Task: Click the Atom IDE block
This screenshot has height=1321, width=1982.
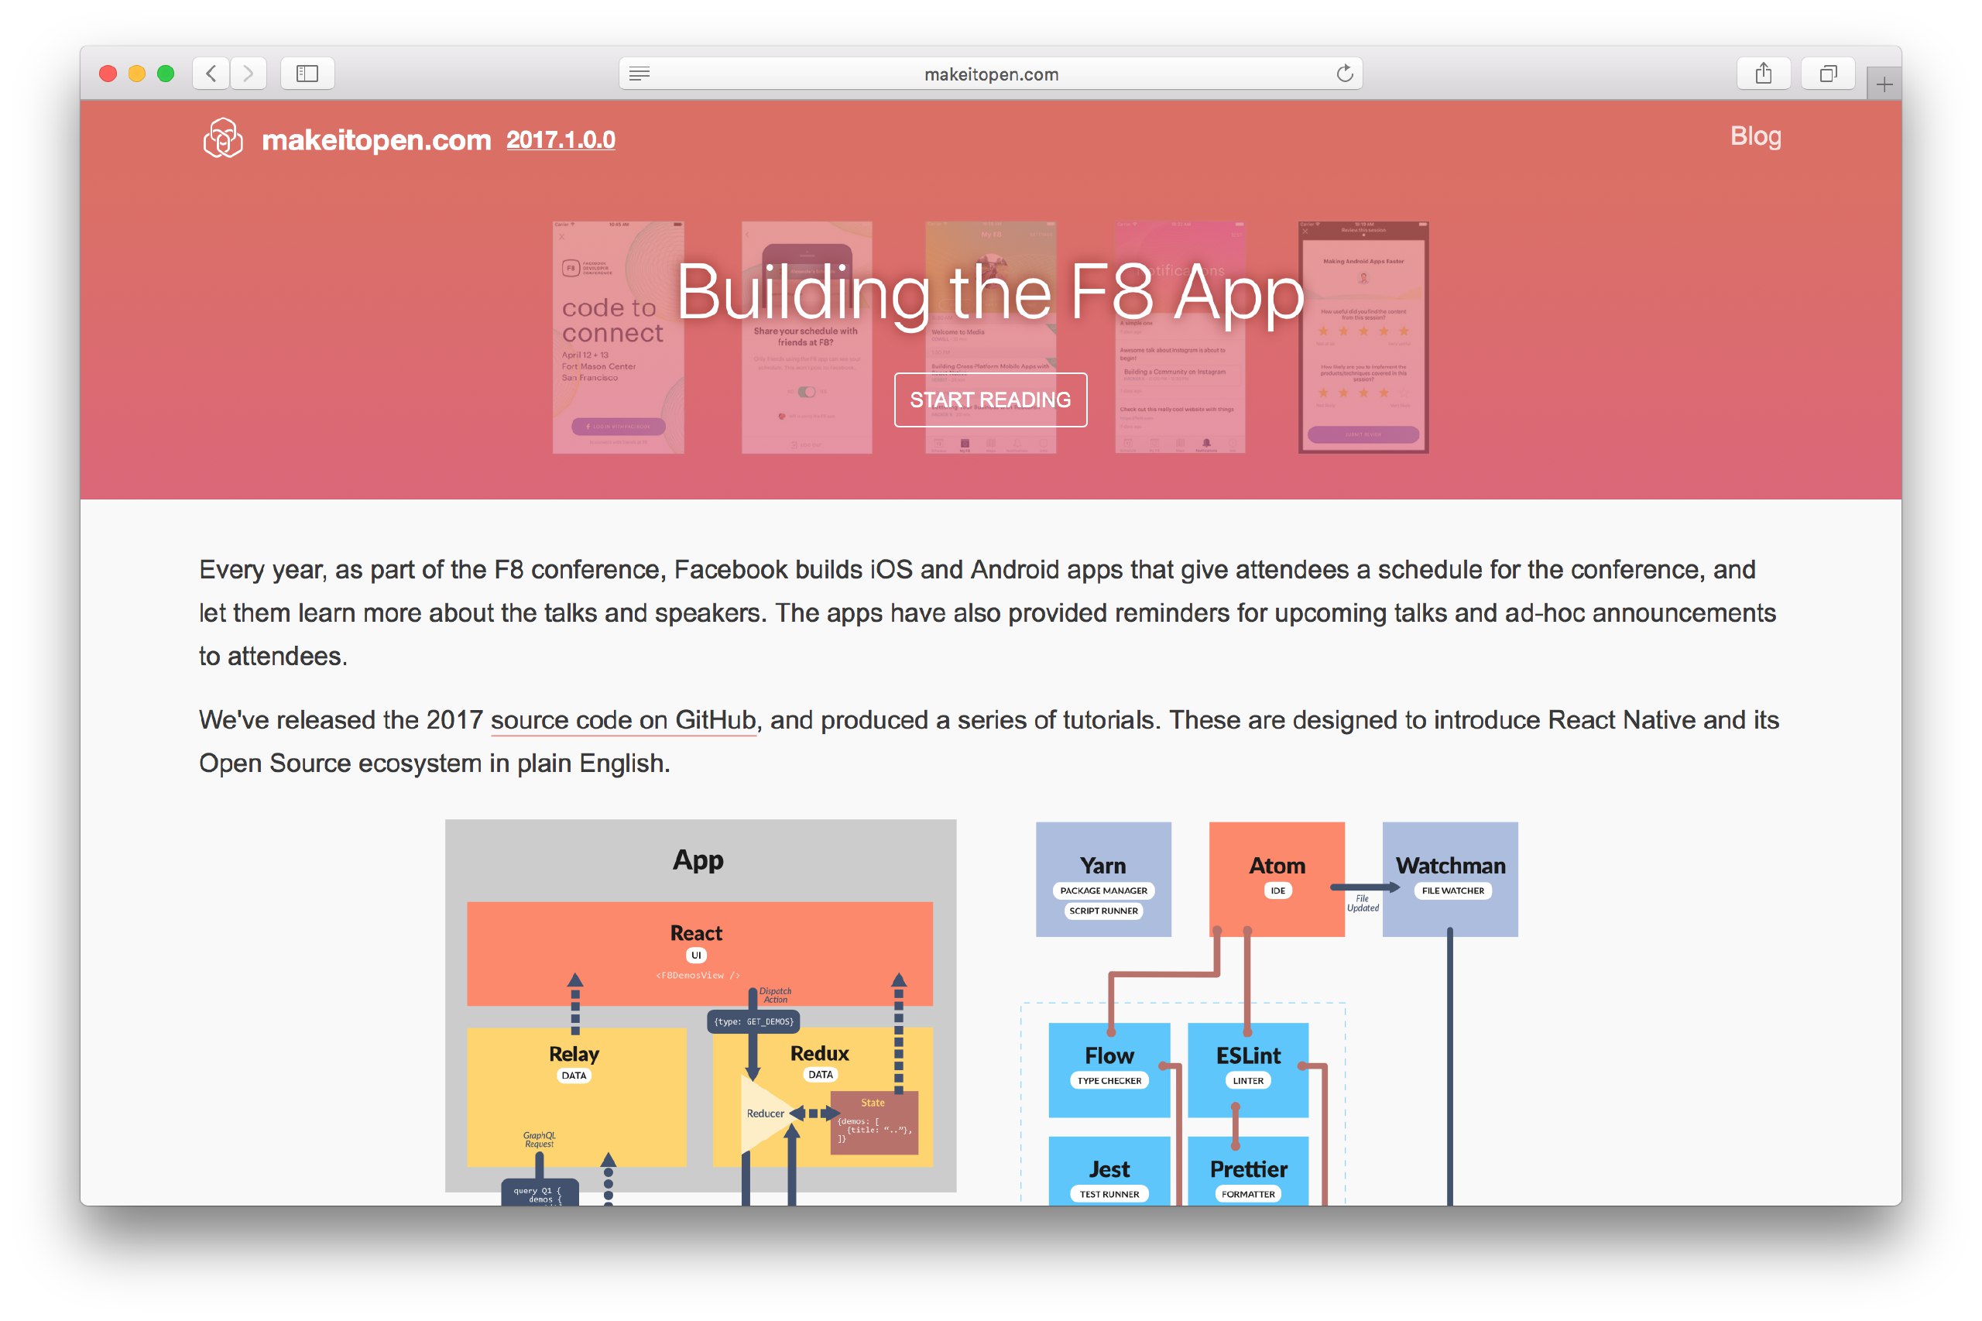Action: [x=1276, y=879]
